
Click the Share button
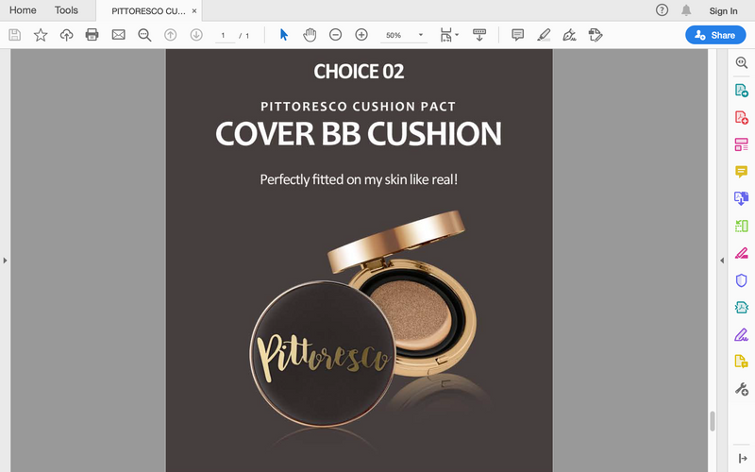point(715,35)
